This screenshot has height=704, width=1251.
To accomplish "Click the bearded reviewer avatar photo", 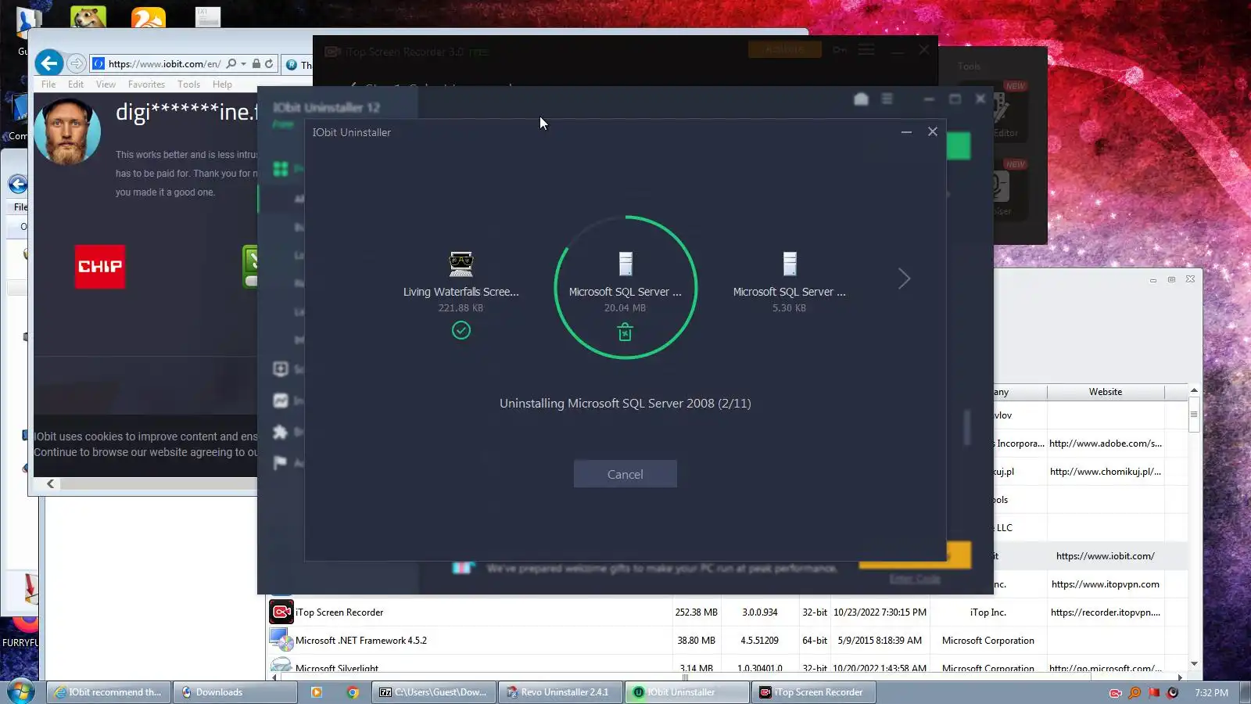I will click(x=67, y=131).
